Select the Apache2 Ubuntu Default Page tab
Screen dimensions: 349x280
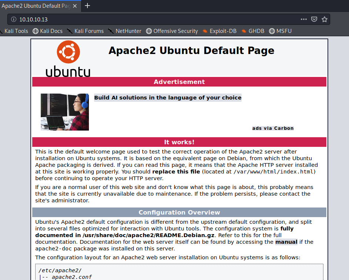point(40,6)
